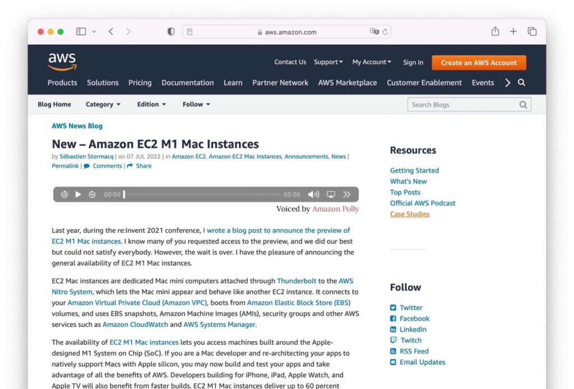
Task: Skip forward 15 seconds in the audio player
Action: 91,194
